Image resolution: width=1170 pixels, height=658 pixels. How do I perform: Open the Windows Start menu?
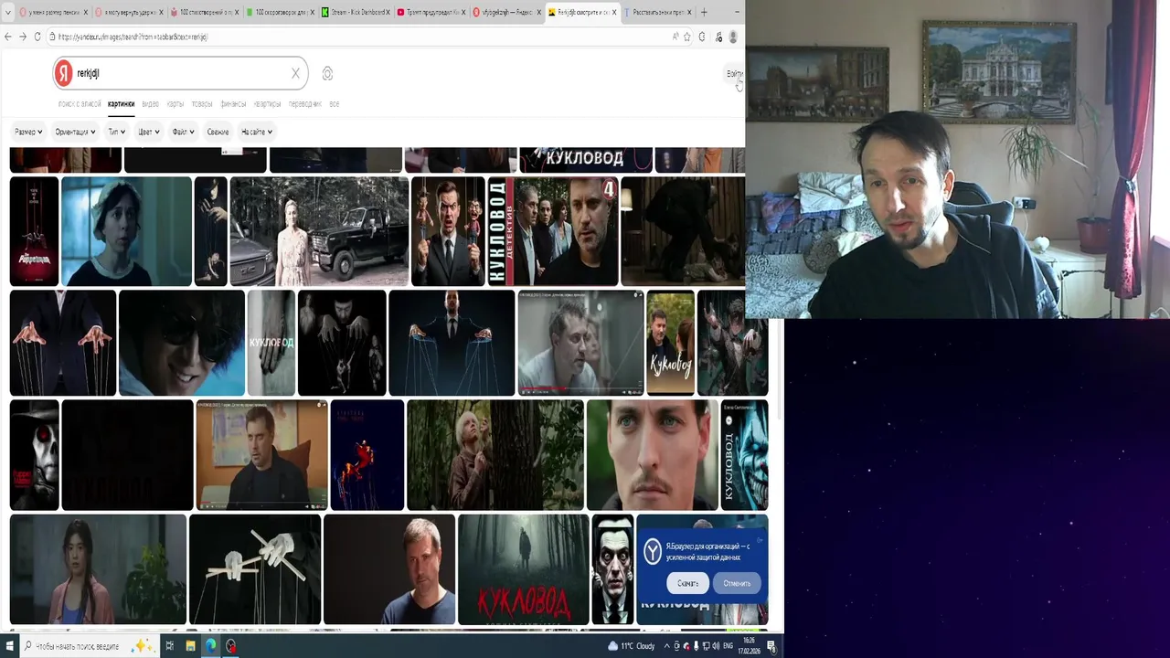(9, 646)
